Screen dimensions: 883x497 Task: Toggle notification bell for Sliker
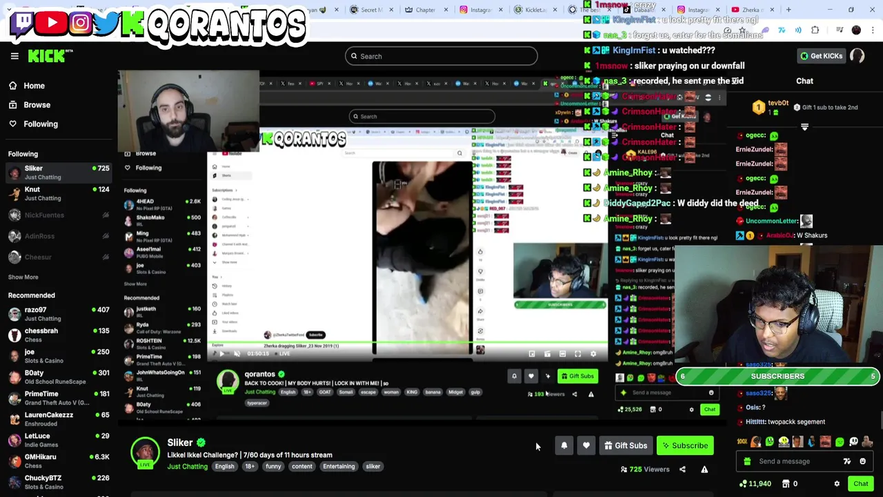click(564, 446)
